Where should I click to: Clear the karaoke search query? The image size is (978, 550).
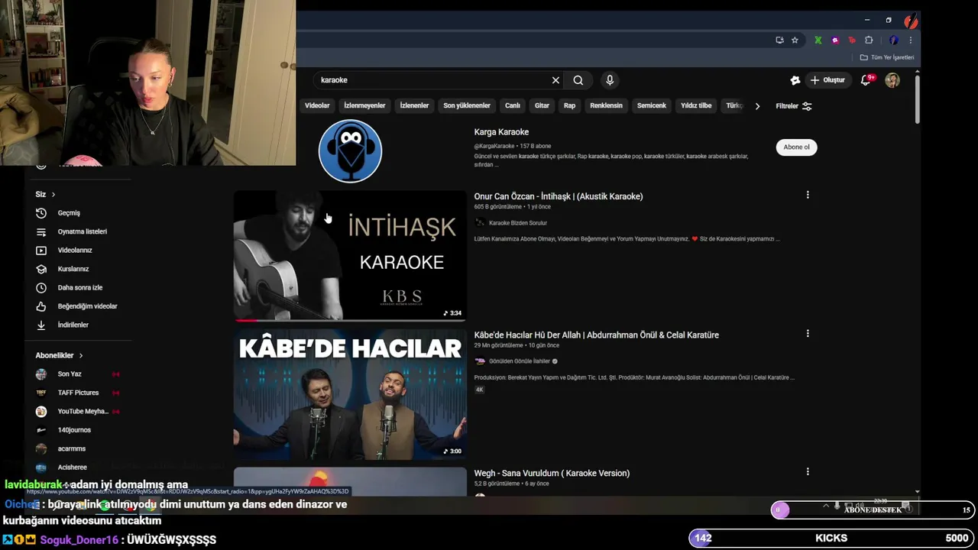(555, 80)
